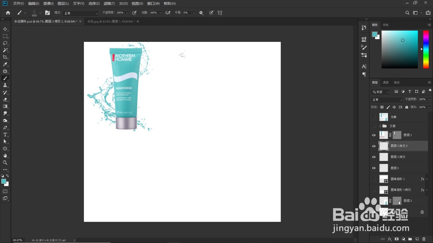This screenshot has width=433, height=243.
Task: Close the 水花课件.psd tab
Action: point(80,21)
